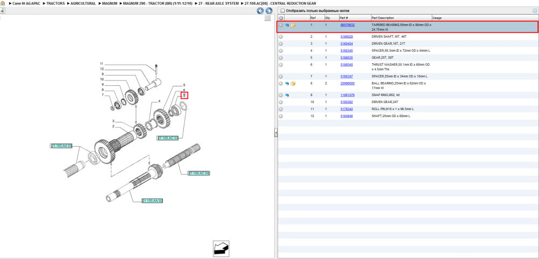539x259 pixels.
Task: Click the Usage column header
Action: (484, 18)
